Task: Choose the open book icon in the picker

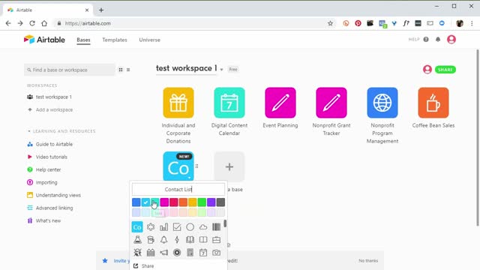Action: click(190, 240)
